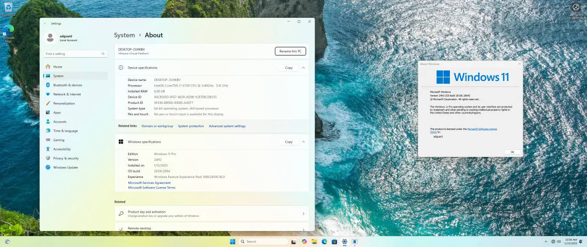Open Accessibility settings page
Image resolution: width=587 pixels, height=247 pixels.
[76, 149]
